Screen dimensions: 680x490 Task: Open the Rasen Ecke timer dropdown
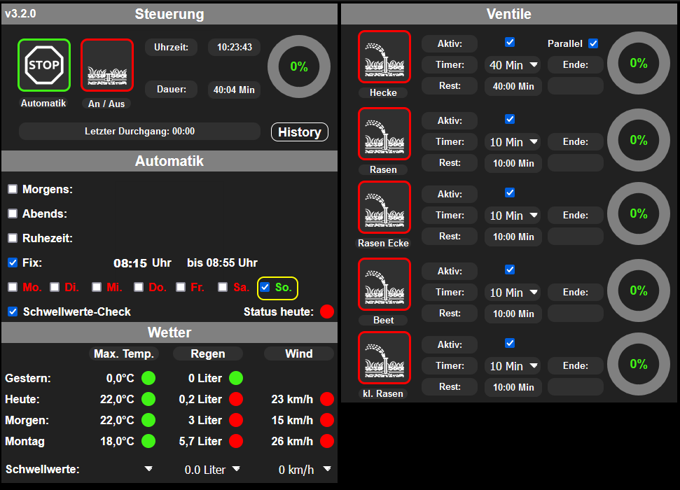click(x=513, y=216)
